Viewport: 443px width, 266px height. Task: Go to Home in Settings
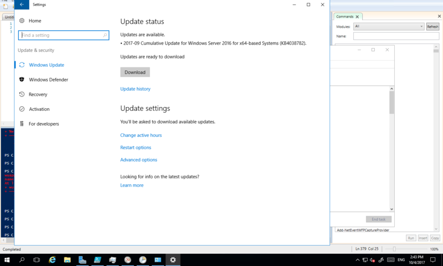coord(35,20)
